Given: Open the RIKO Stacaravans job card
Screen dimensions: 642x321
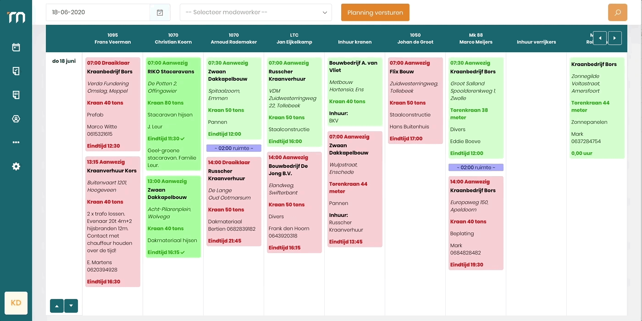Looking at the screenshot, I should pyautogui.click(x=173, y=114).
